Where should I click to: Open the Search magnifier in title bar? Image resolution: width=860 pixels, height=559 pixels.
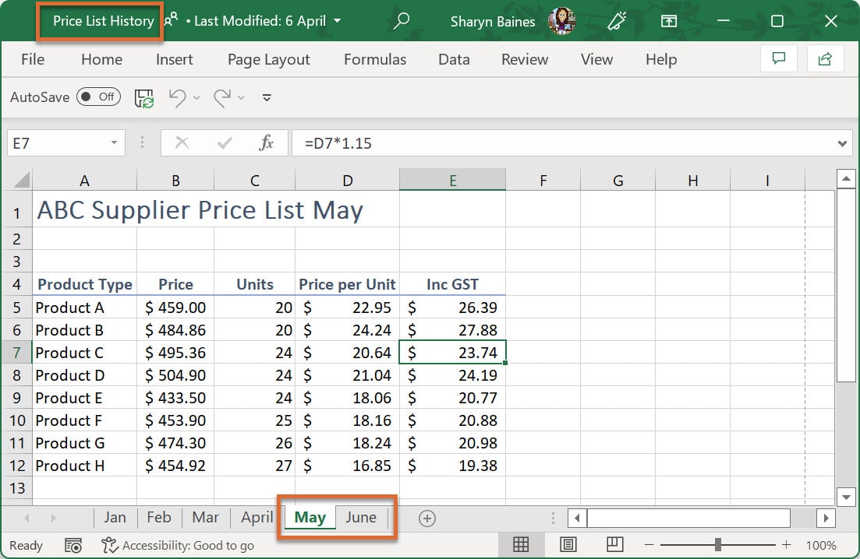(x=402, y=21)
